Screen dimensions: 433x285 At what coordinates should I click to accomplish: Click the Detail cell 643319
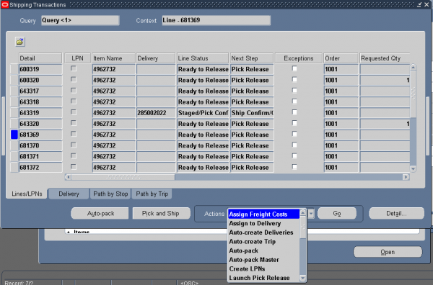pos(40,113)
